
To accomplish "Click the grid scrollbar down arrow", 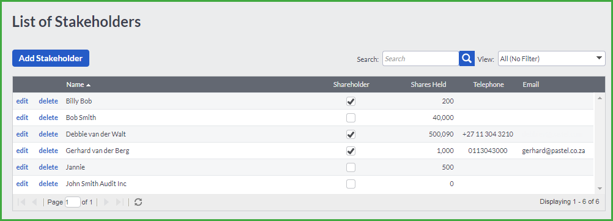I will 600,189.
